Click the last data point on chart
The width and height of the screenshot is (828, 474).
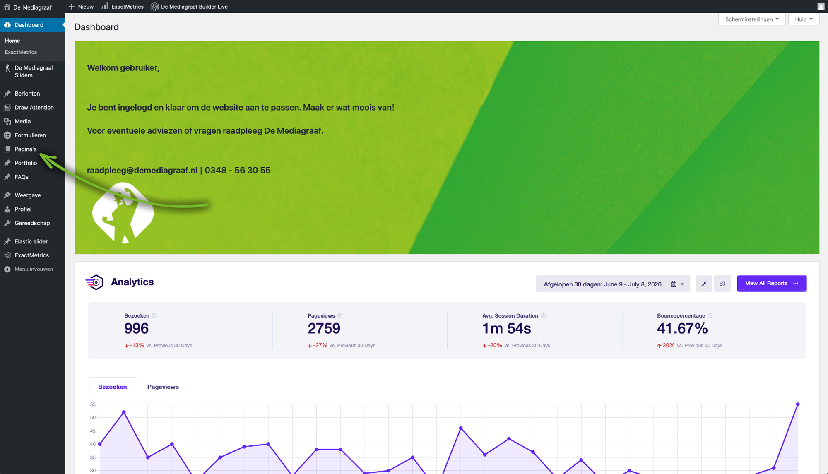(x=797, y=404)
